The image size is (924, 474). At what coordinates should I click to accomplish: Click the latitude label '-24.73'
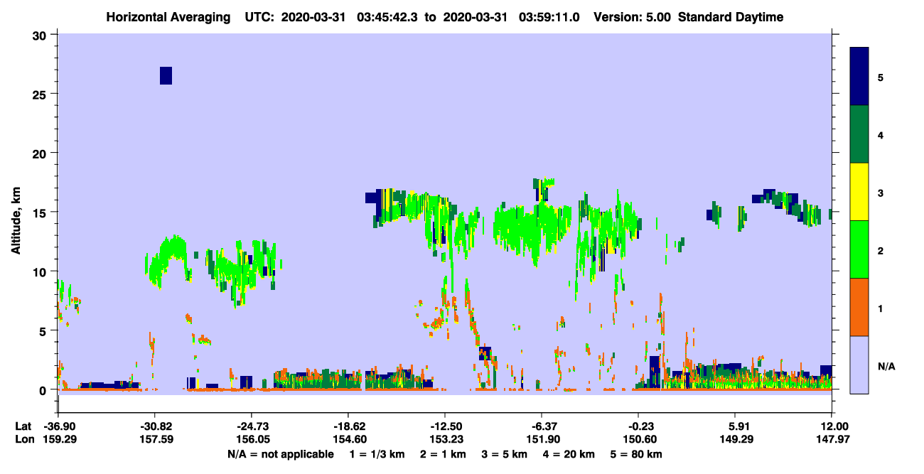tap(251, 426)
